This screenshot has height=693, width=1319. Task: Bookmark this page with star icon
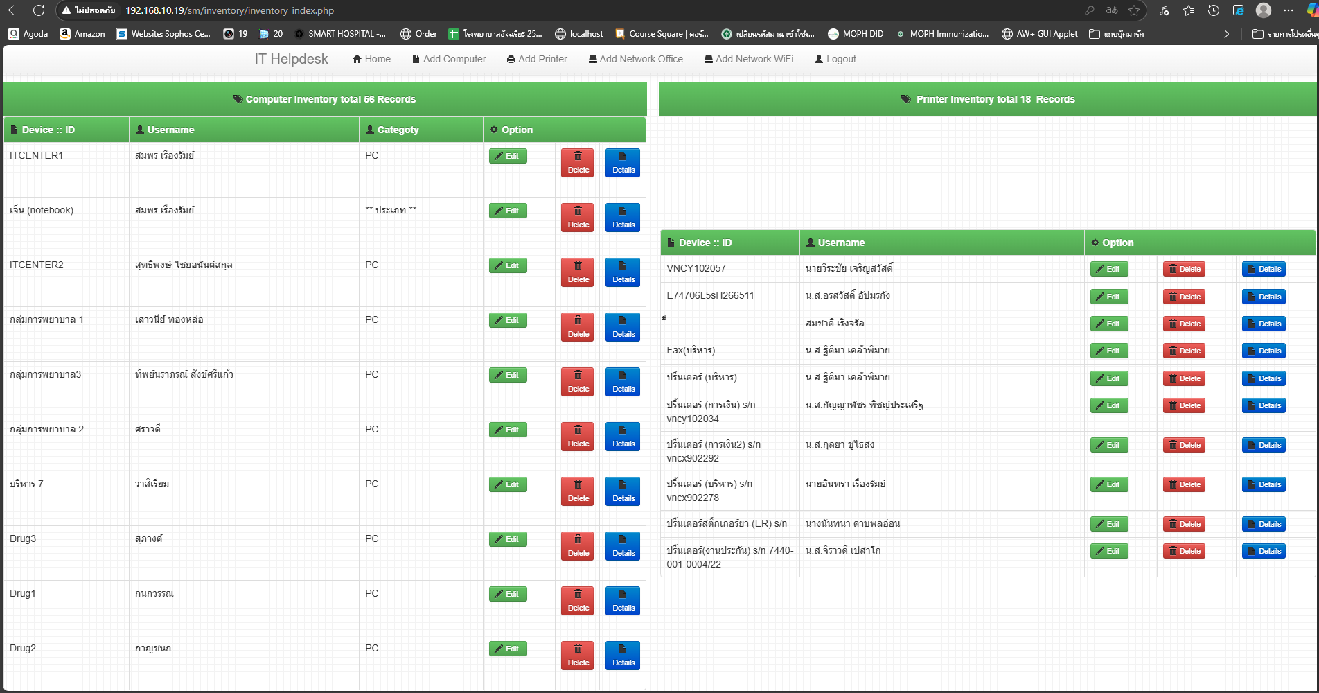coord(1134,10)
